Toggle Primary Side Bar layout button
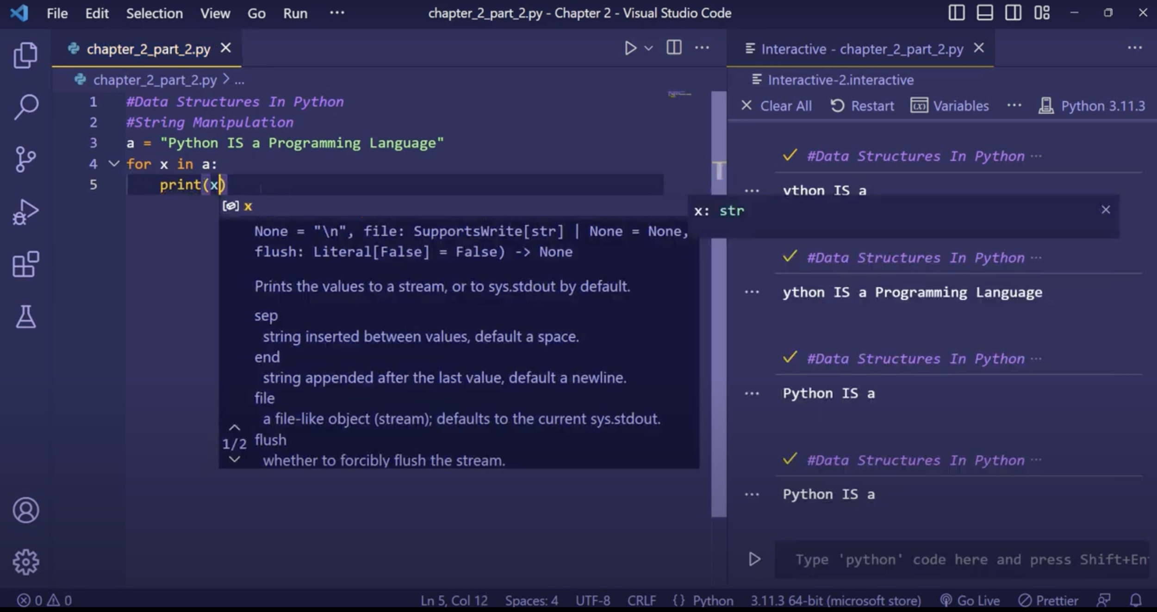The height and width of the screenshot is (612, 1157). tap(956, 13)
